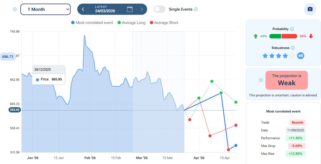Go to next date arrow
Screen dimensions: 321x164
tap(142, 9)
